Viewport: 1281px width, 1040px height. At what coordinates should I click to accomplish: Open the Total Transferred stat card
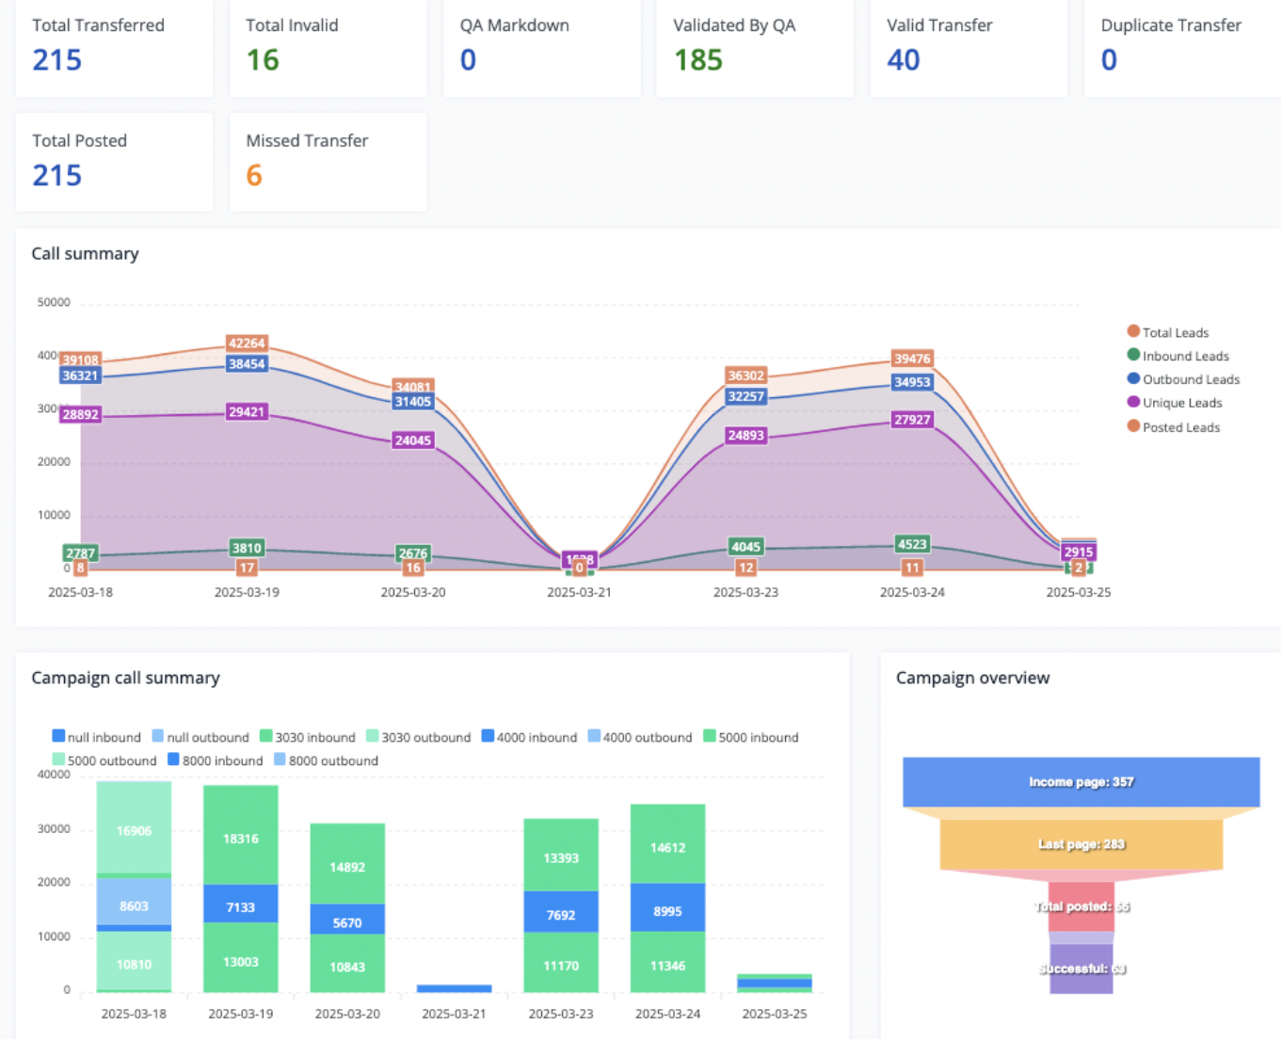114,47
